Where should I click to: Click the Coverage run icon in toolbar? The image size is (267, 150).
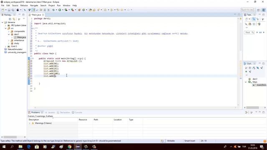(x=66, y=10)
